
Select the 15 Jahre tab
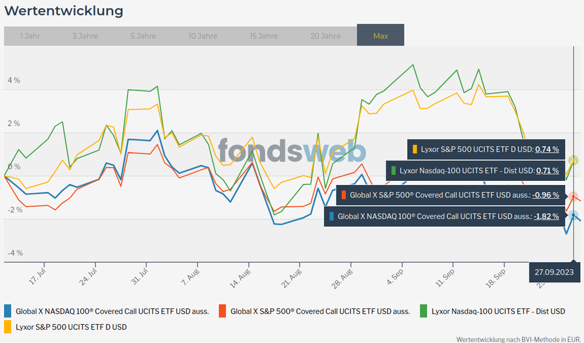(x=264, y=36)
